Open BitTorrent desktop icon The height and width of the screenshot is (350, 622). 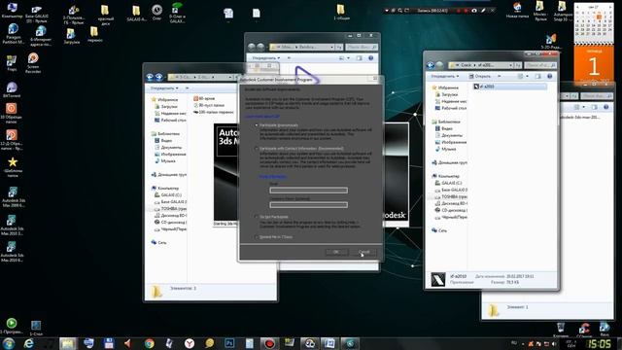pyautogui.click(x=12, y=90)
